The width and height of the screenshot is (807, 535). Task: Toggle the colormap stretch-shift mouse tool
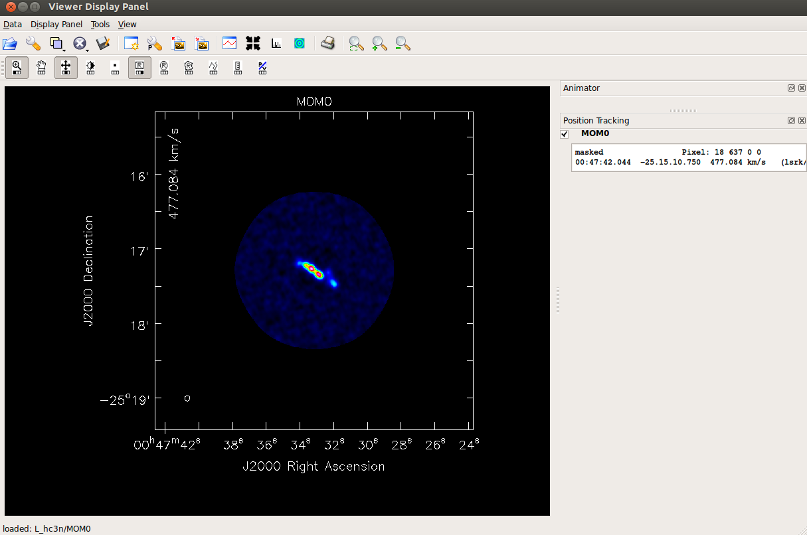(66, 68)
